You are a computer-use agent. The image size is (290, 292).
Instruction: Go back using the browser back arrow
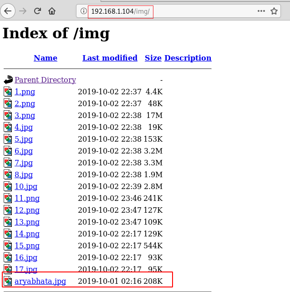click(x=8, y=11)
